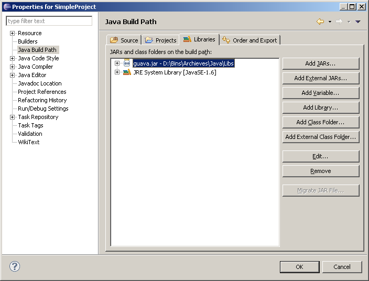Select the Libraries tab
Viewport: 369px width, 281px height.
(x=199, y=39)
